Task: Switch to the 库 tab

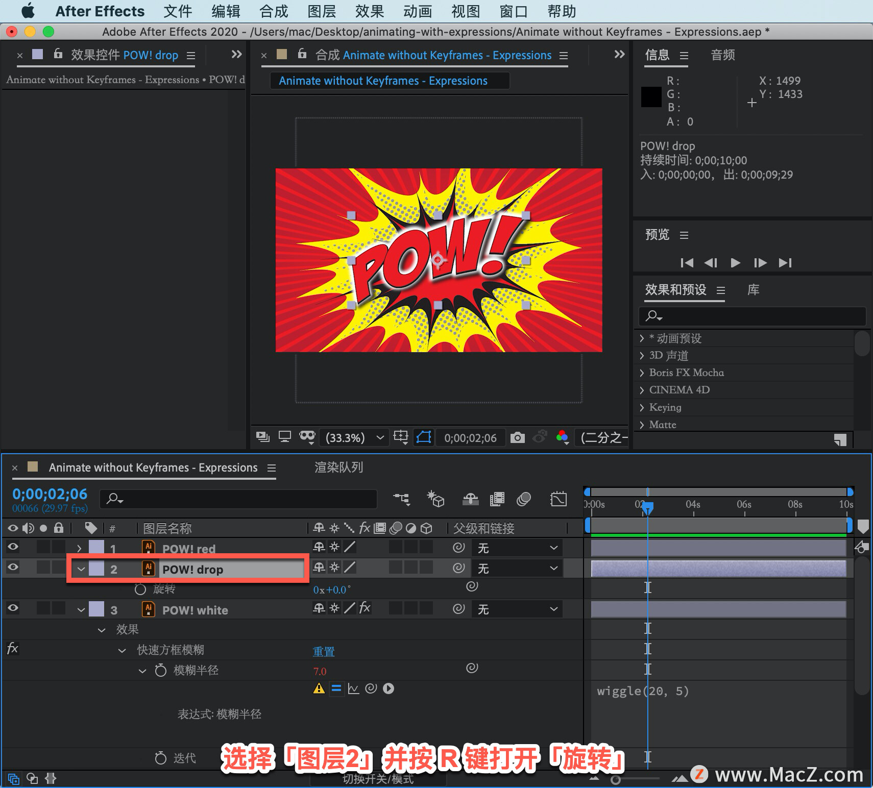Action: pyautogui.click(x=753, y=290)
